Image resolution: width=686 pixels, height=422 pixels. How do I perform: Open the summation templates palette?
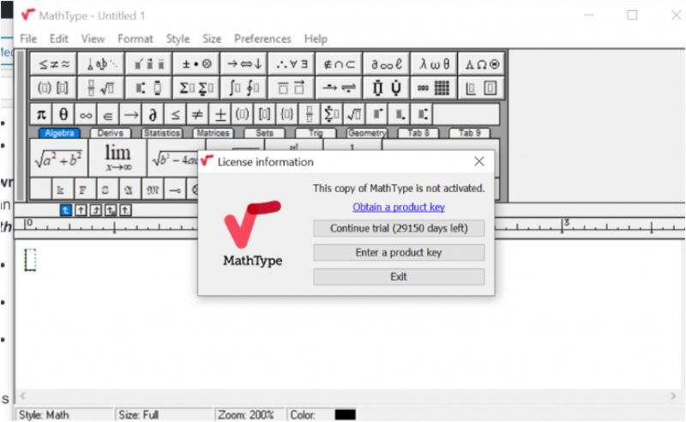pos(196,88)
